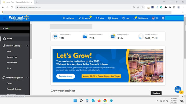Open the Quick Help widget
Screen dimensions: 186x104
178,90
